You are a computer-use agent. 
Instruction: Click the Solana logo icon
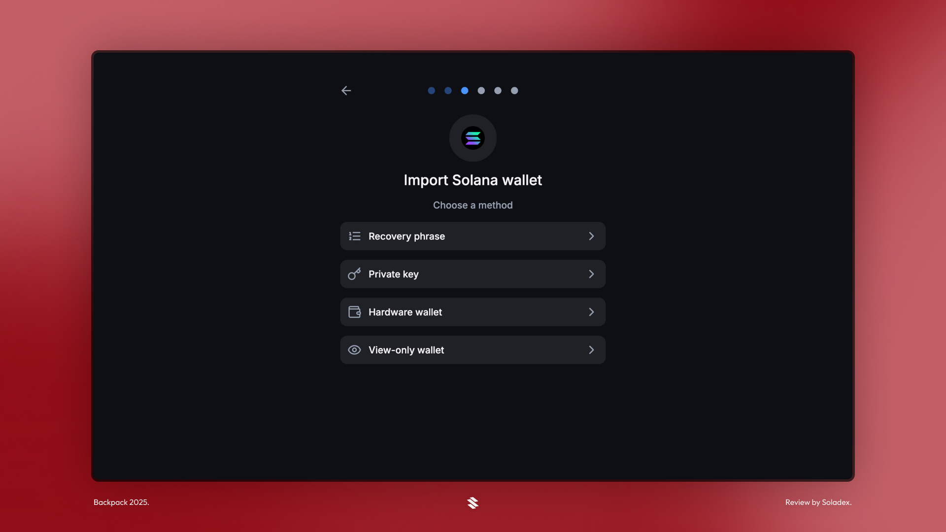click(x=473, y=138)
